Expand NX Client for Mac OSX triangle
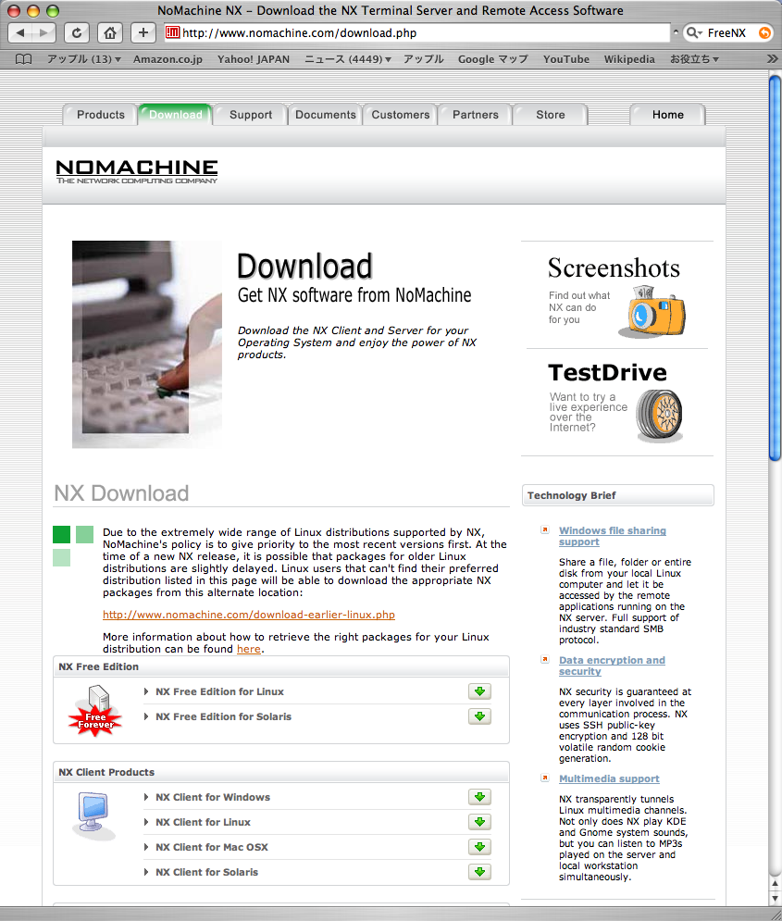Viewport: 782px width, 921px height. click(146, 847)
